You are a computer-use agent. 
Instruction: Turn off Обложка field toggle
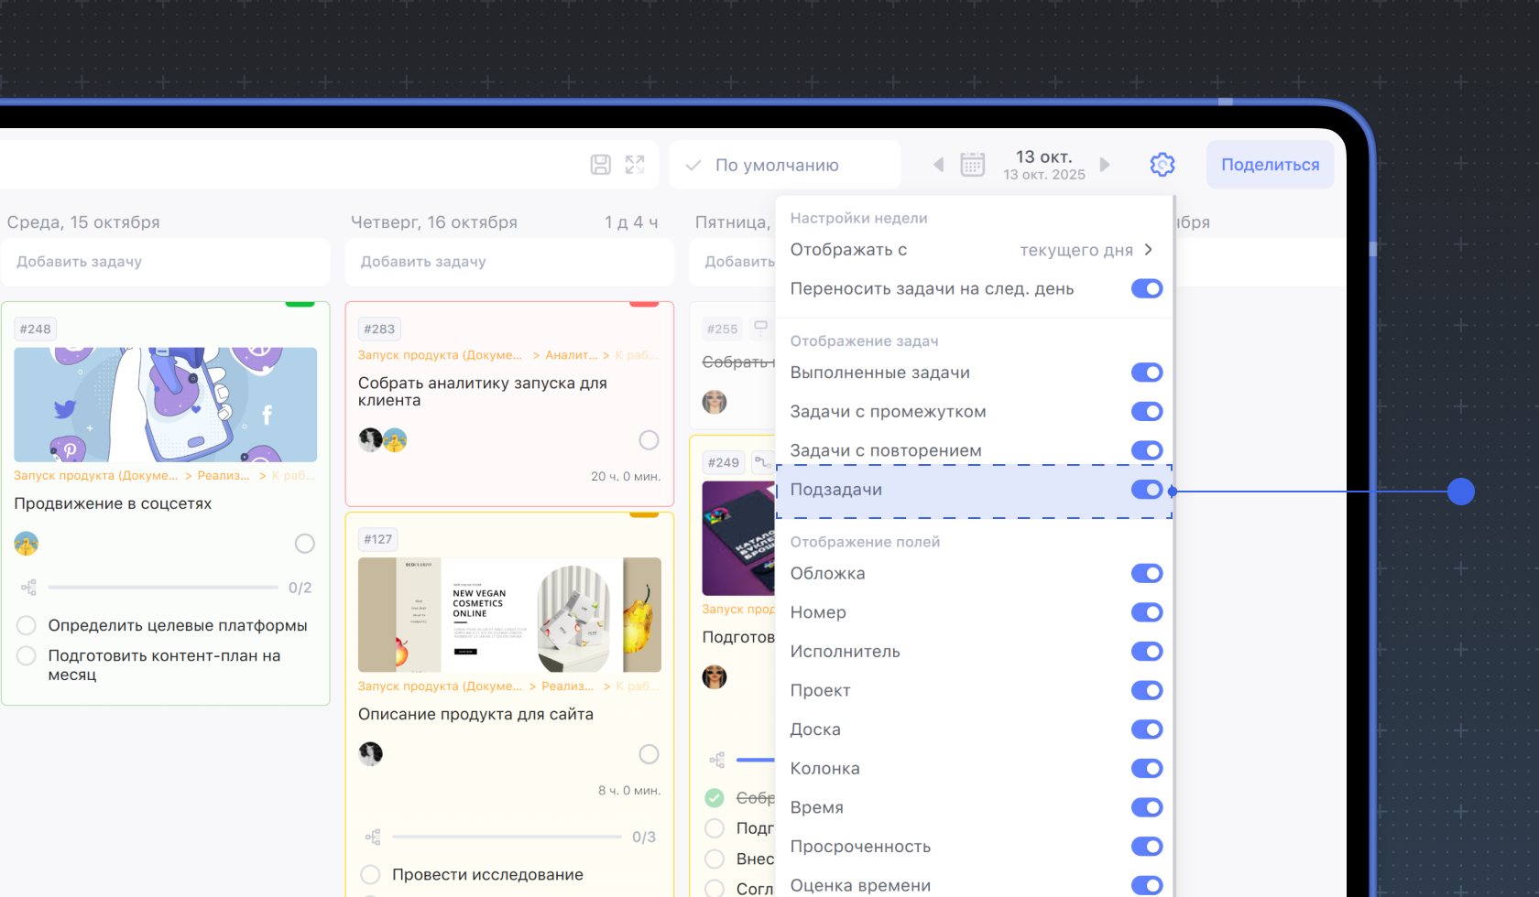[x=1146, y=574]
